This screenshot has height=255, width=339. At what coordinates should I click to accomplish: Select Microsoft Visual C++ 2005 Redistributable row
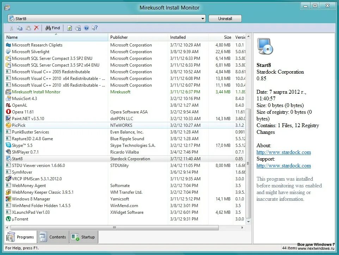coord(125,71)
